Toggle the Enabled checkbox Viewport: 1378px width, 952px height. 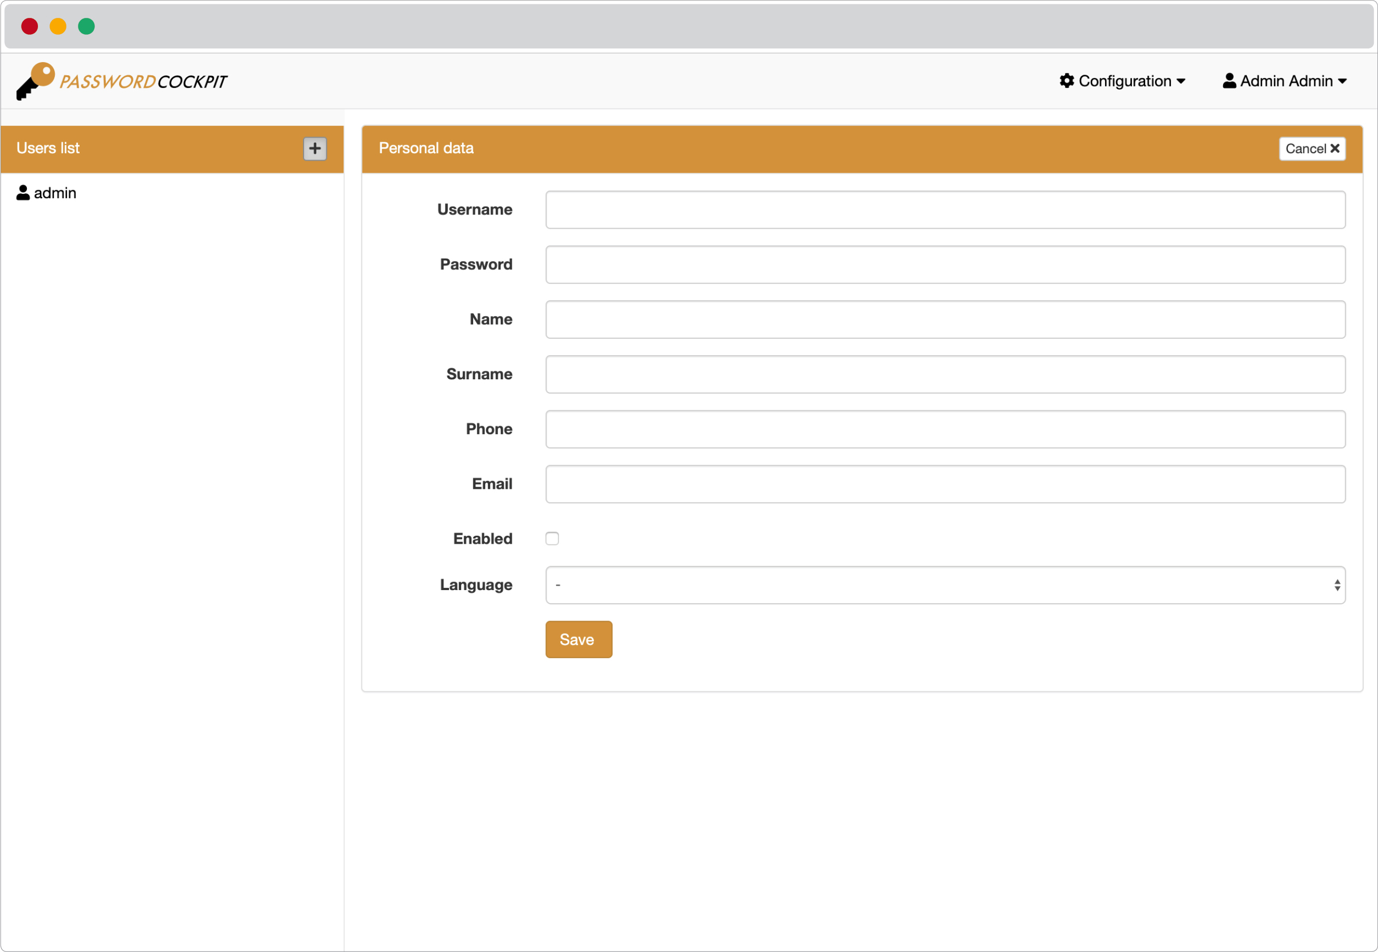552,538
